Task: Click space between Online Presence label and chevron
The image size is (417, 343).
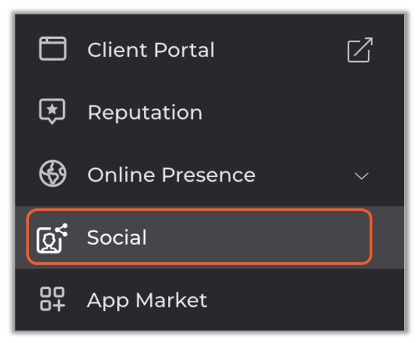Action: pyautogui.click(x=304, y=175)
